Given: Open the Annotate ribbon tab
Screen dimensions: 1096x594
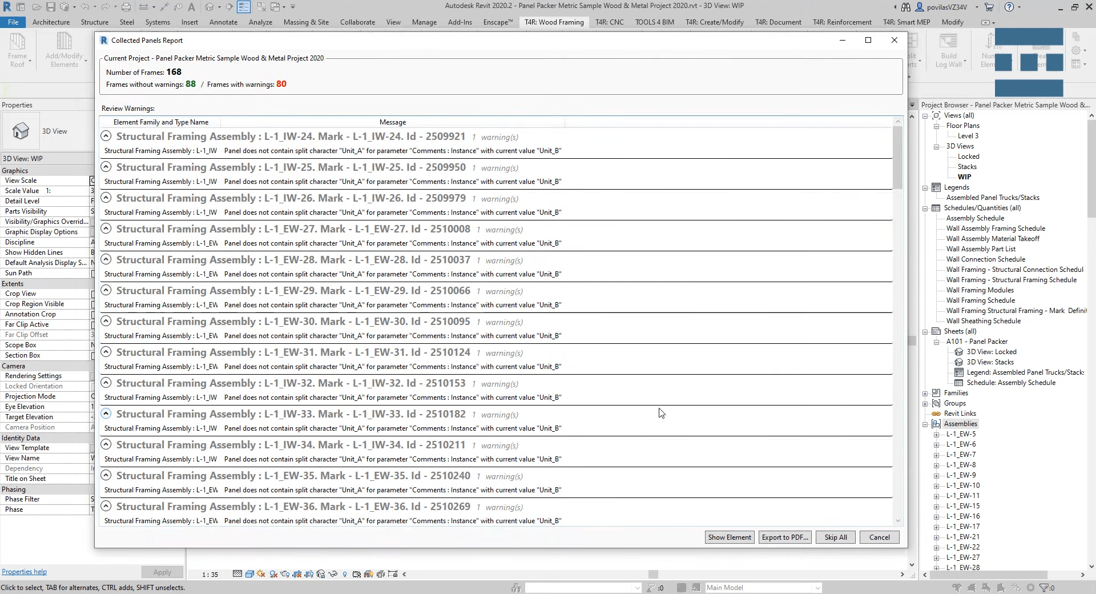Looking at the screenshot, I should coord(223,22).
